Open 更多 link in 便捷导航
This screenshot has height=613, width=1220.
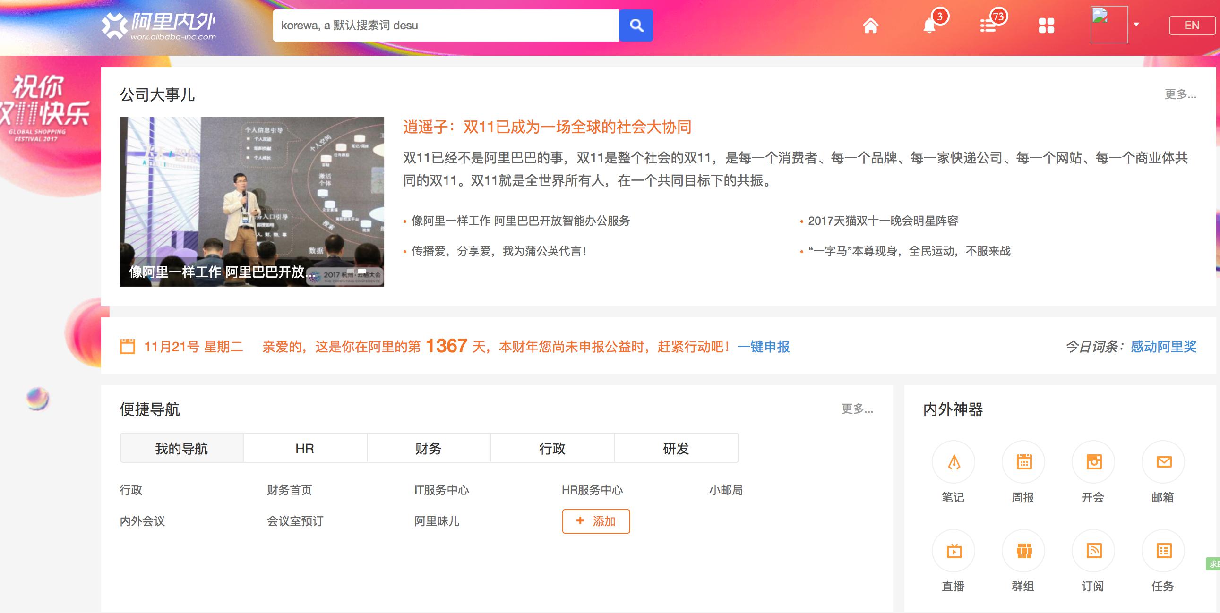click(x=857, y=409)
